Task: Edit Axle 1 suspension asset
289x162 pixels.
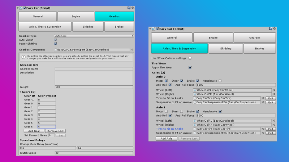Action: point(271,133)
